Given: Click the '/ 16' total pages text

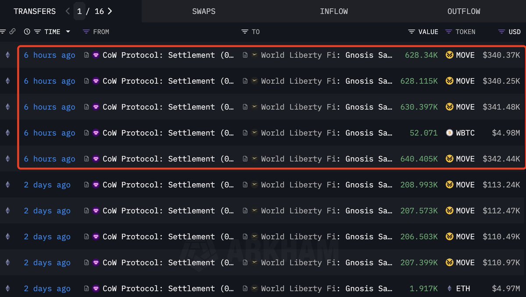Looking at the screenshot, I should point(95,11).
